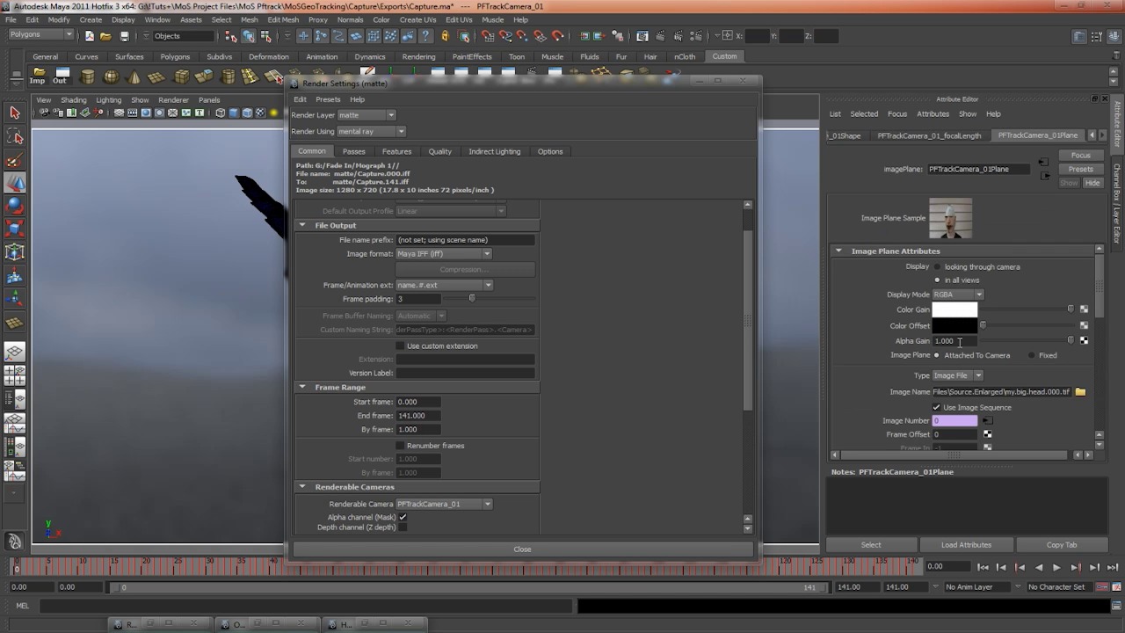Switch to the Indirect Lighting tab
Image resolution: width=1125 pixels, height=633 pixels.
pyautogui.click(x=495, y=151)
